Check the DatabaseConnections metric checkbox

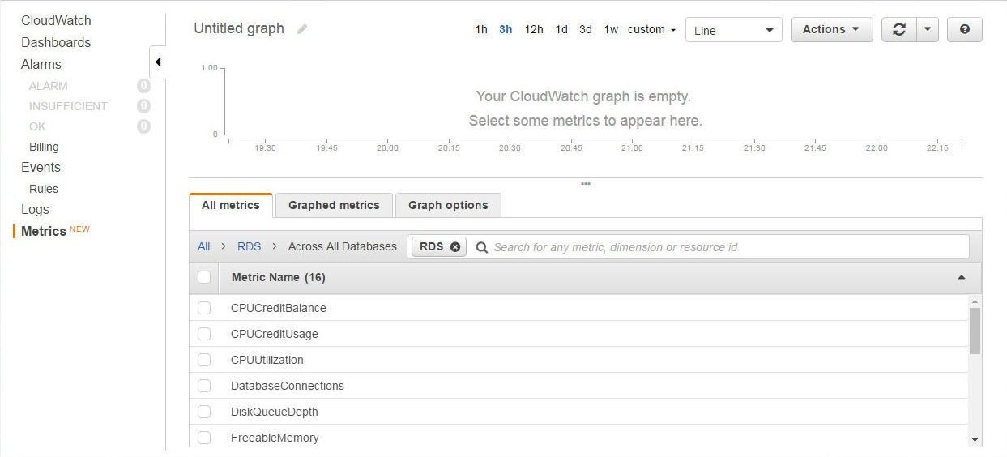click(x=204, y=386)
